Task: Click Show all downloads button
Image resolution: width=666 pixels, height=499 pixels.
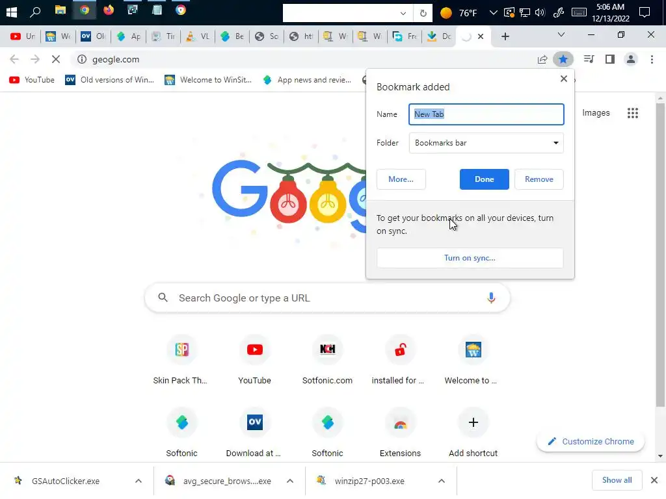Action: tap(617, 480)
